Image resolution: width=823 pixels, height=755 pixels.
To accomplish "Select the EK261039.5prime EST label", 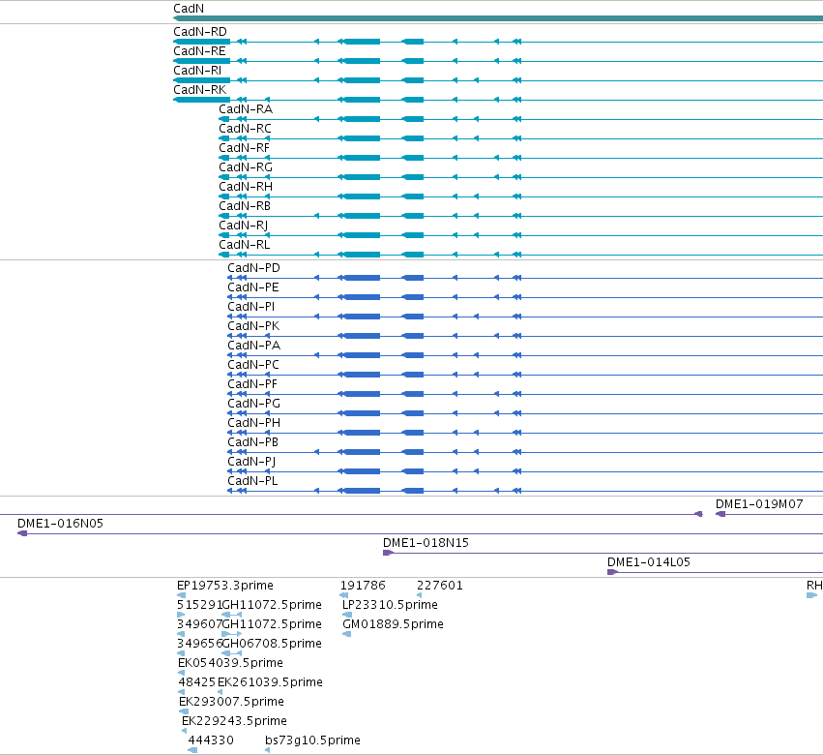I will 271,682.
